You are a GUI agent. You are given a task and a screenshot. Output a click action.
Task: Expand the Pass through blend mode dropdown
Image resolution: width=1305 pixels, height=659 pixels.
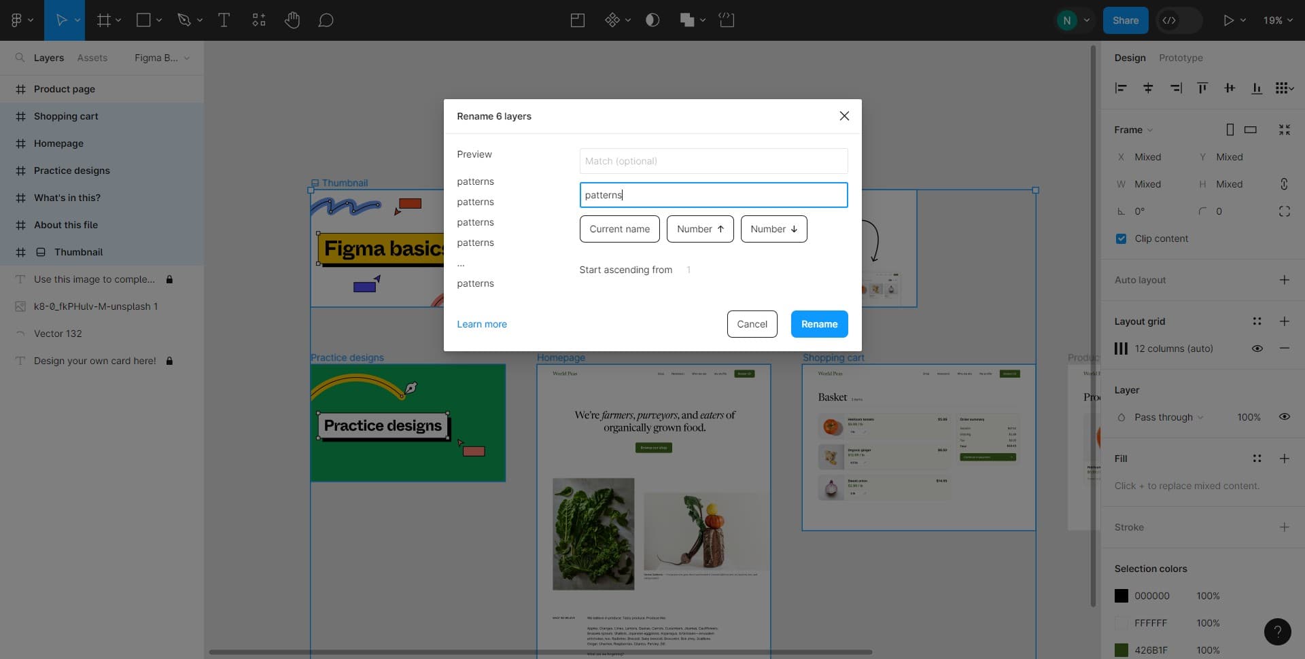1168,417
